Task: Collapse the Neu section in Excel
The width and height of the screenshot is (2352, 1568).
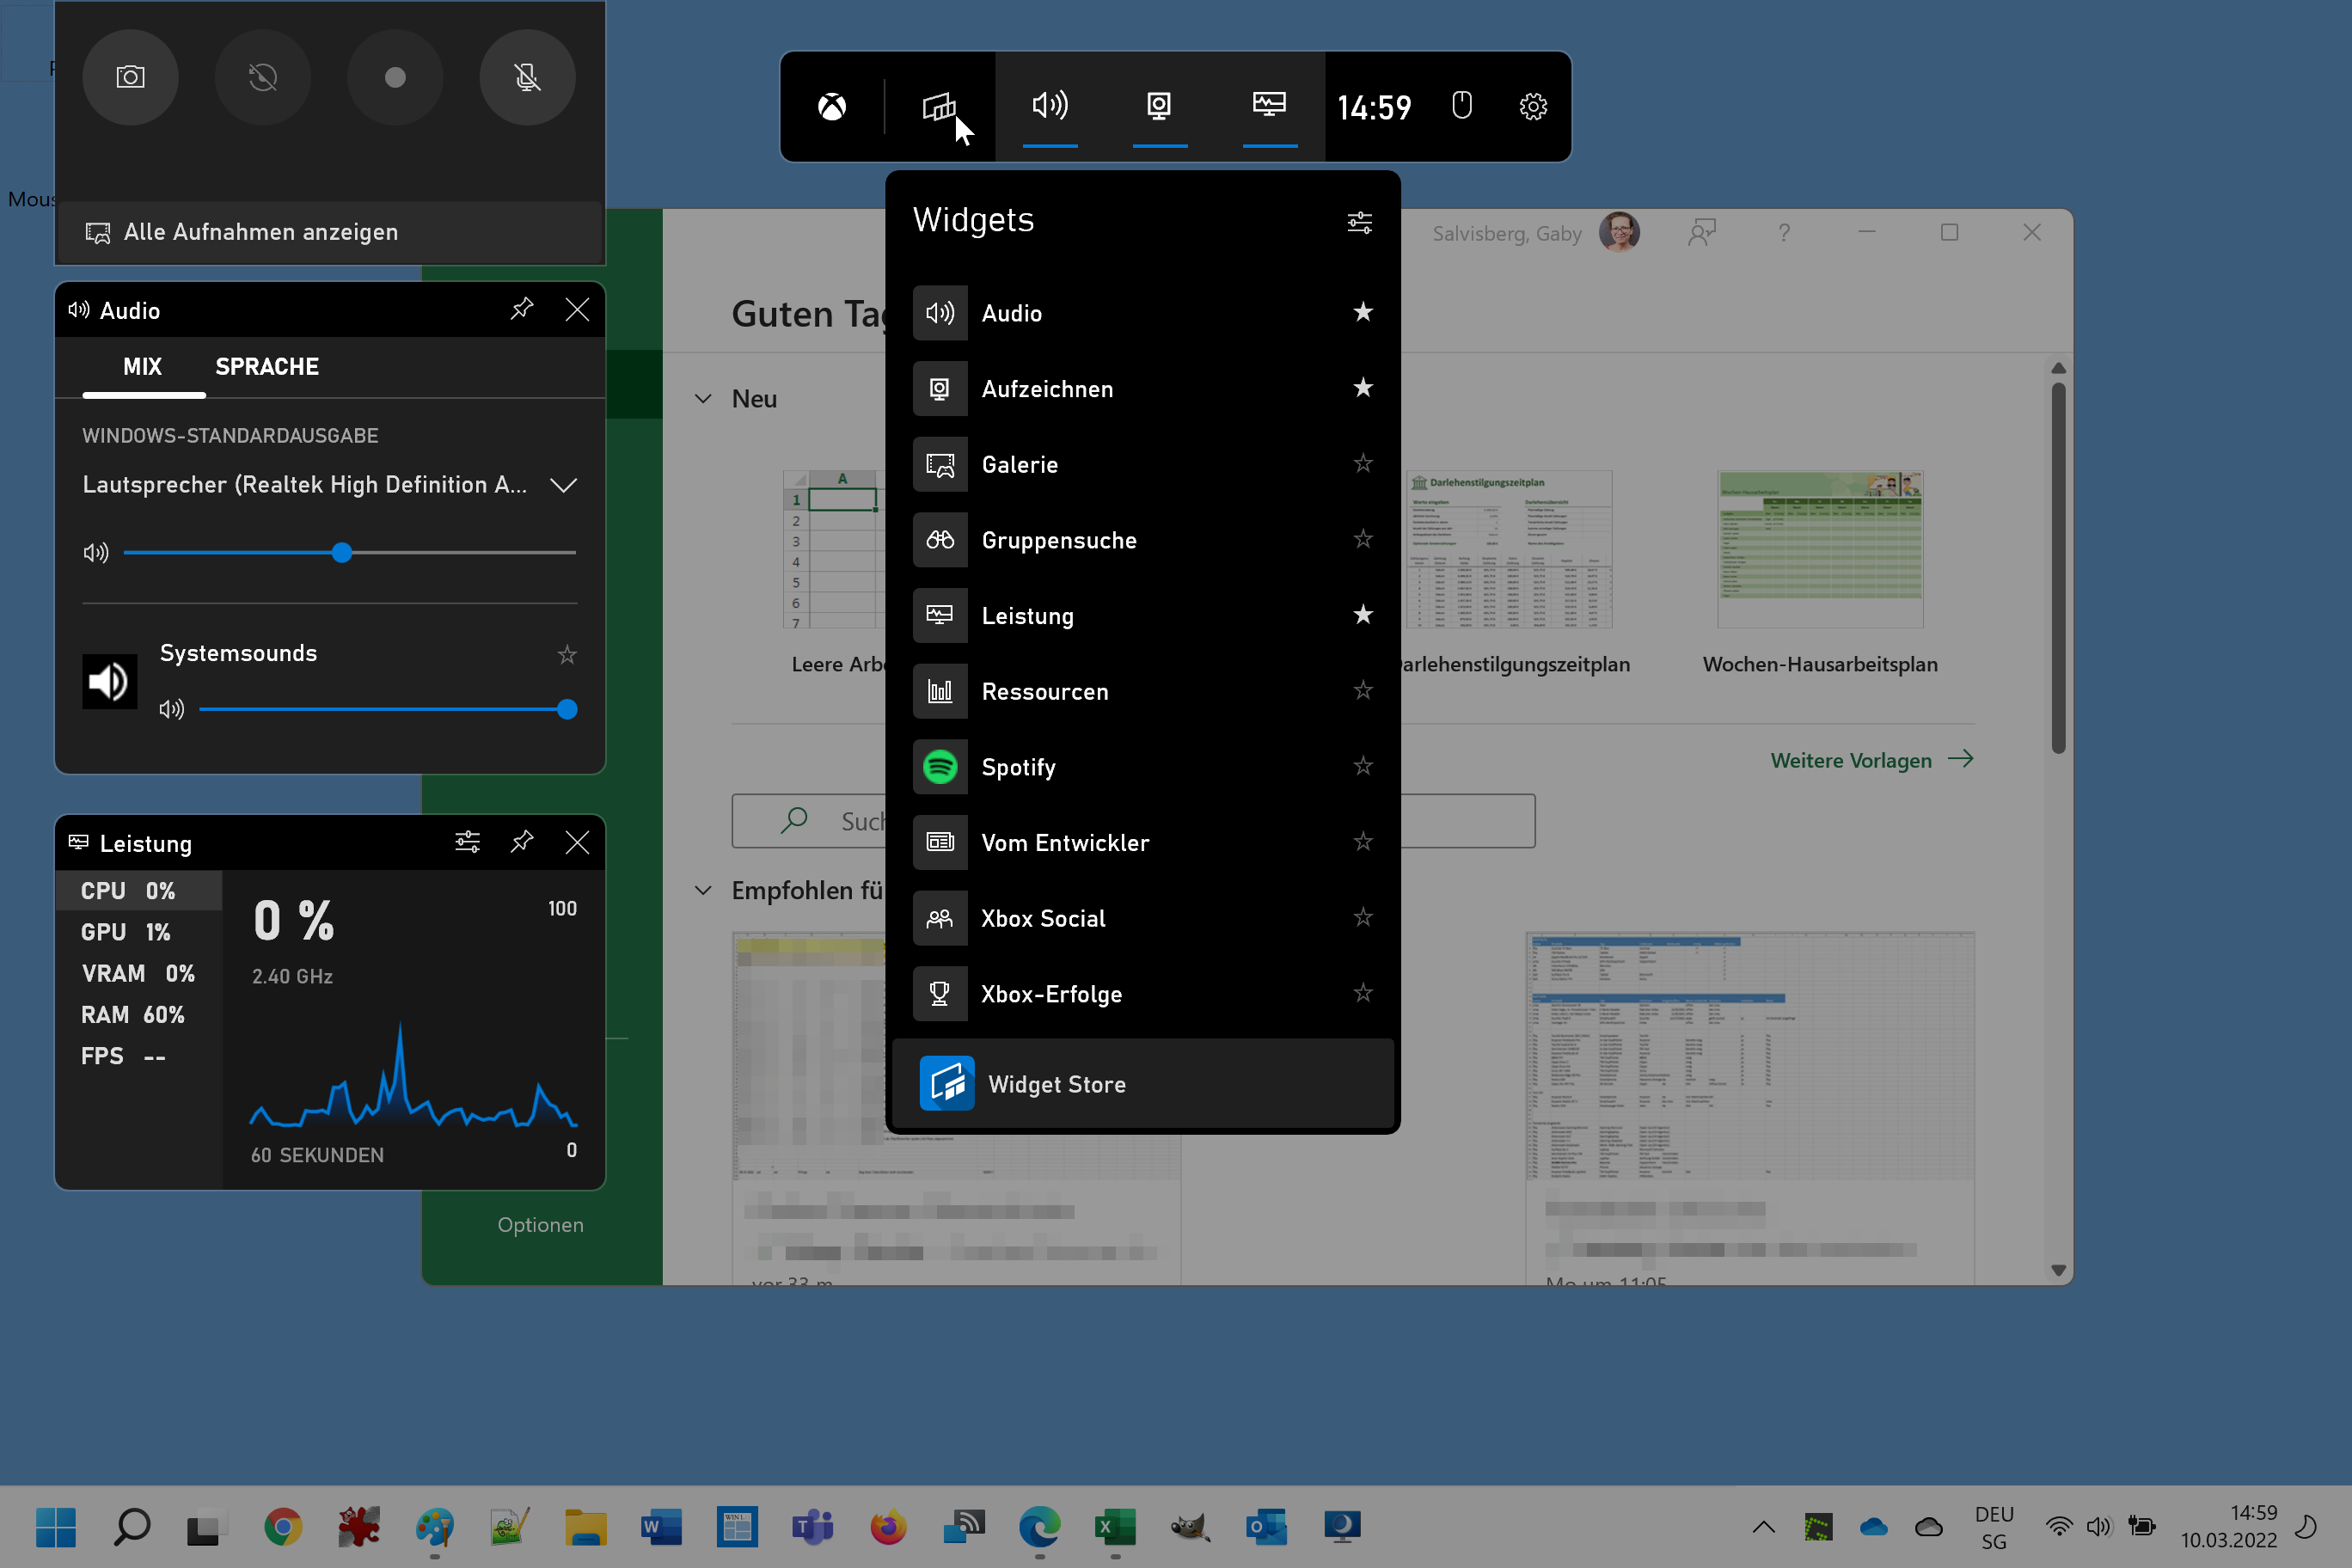Action: 702,398
